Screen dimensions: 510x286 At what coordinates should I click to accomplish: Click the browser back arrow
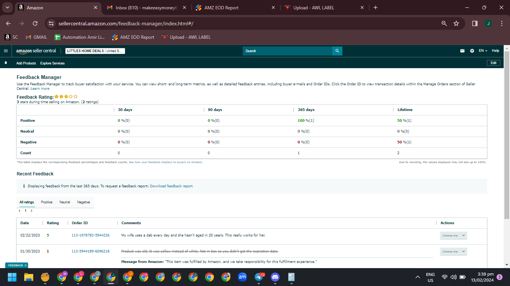point(8,23)
